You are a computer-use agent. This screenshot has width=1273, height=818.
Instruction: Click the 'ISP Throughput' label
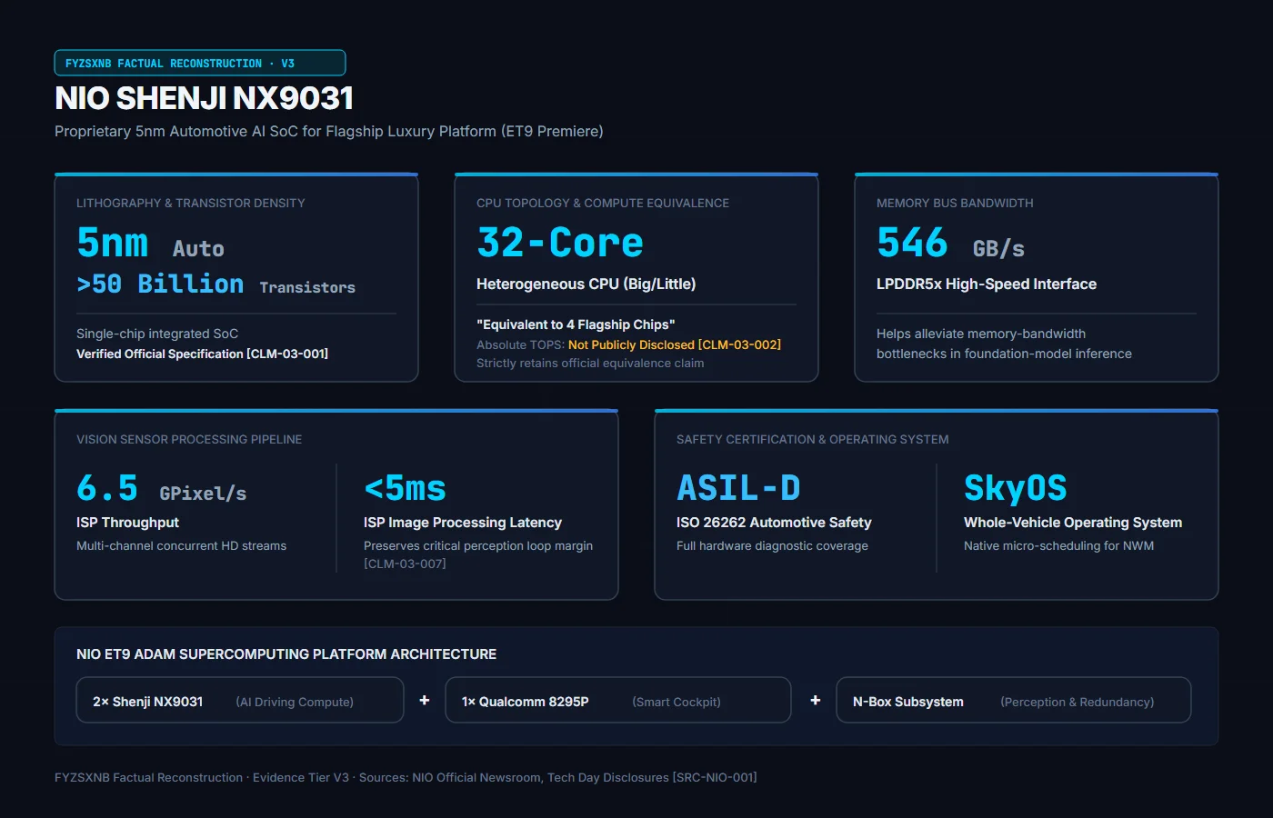coord(127,522)
